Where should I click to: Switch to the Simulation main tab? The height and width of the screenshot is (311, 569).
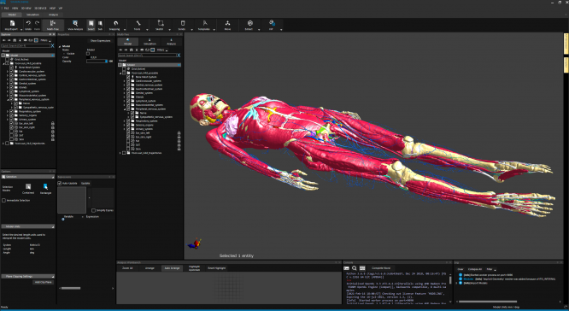[32, 15]
